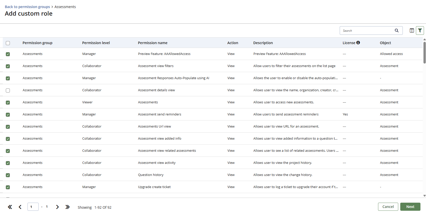Enable Assessment details view permission checkbox
Image resolution: width=426 pixels, height=213 pixels.
(x=8, y=90)
